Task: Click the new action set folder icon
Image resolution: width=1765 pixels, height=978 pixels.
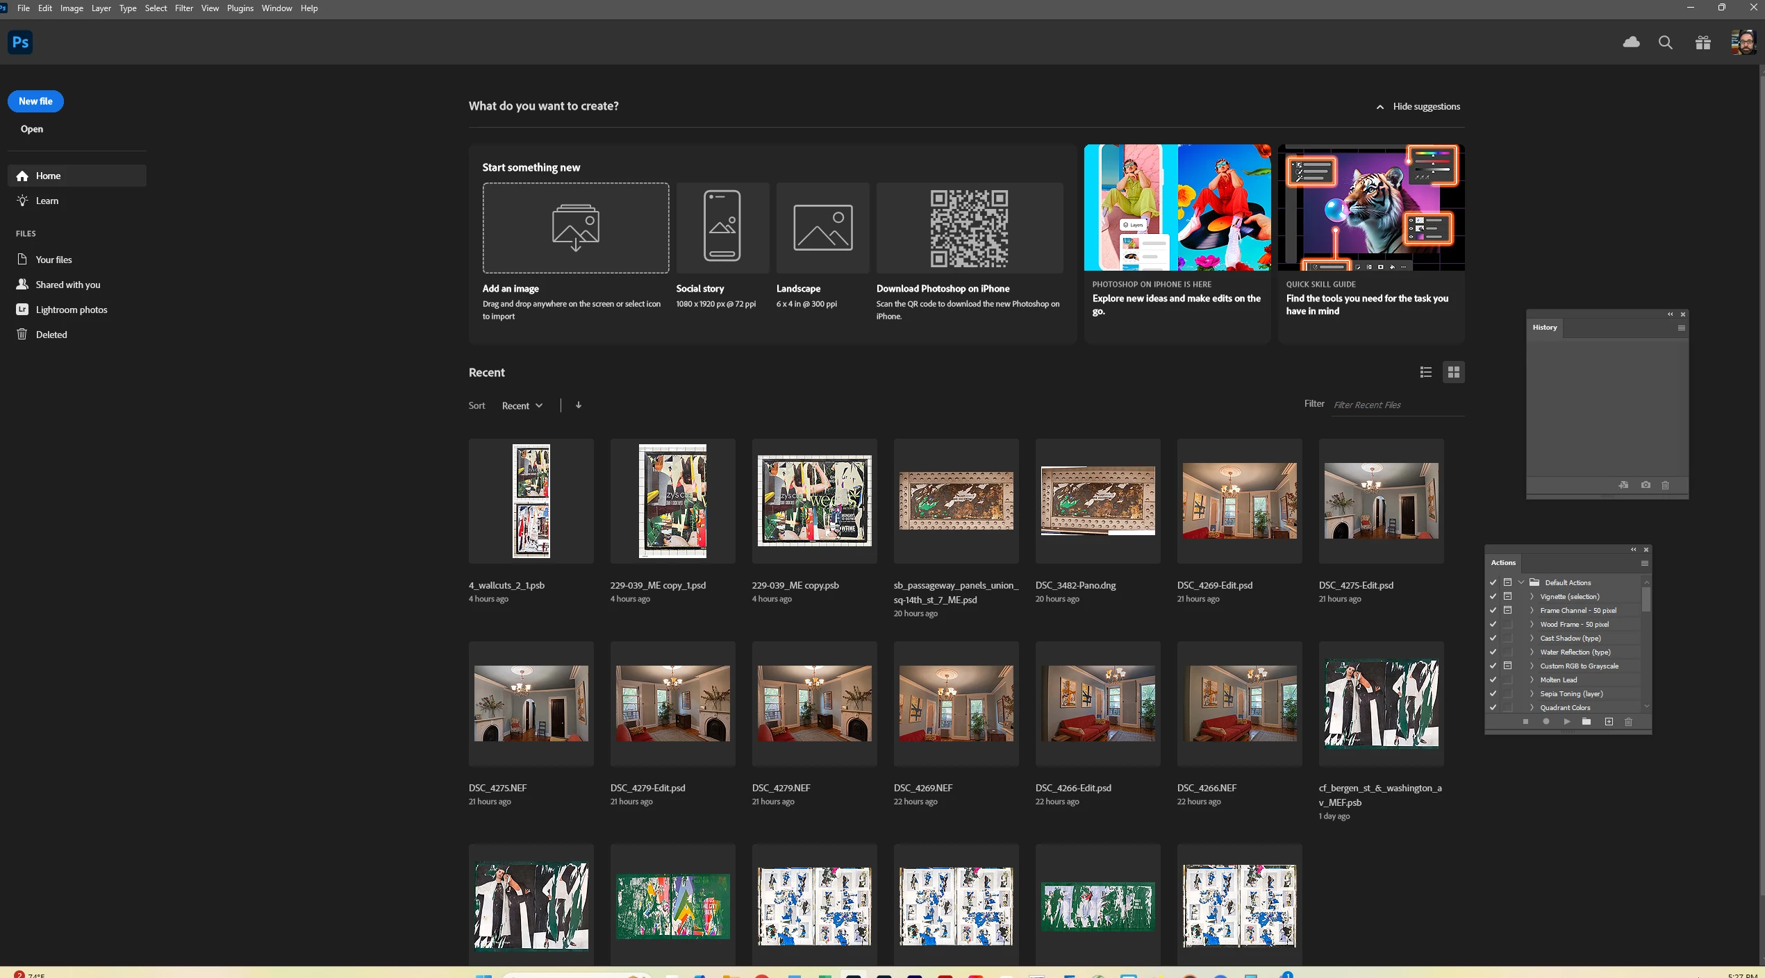Action: pyautogui.click(x=1586, y=722)
